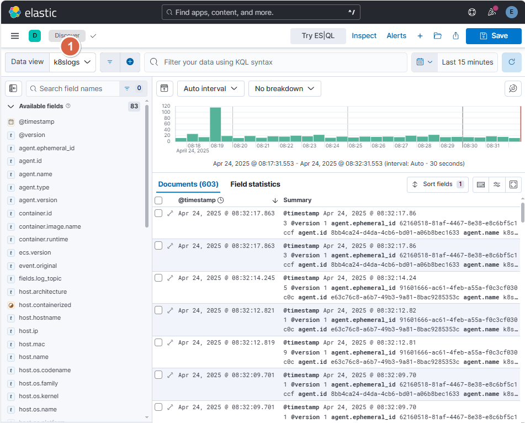Click clock icon beside @timestamp header
The image size is (525, 423).
(x=221, y=200)
